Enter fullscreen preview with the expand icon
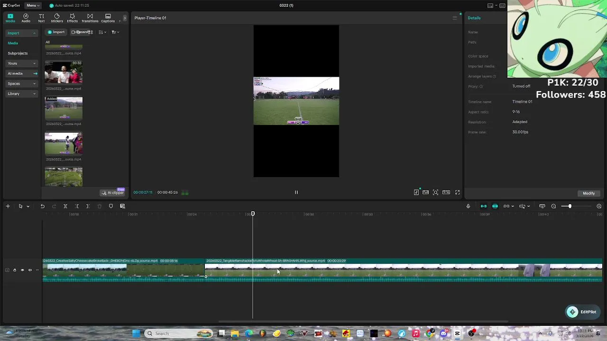Screen dimensions: 607x341 [x=458, y=192]
